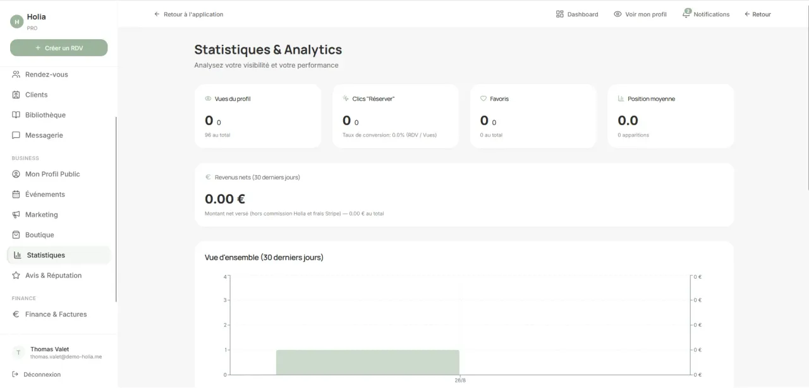
Task: Click the heart icon on Favoris card
Action: pyautogui.click(x=484, y=99)
